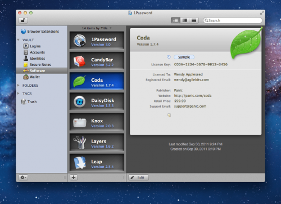Switch to the first layout view
The height and width of the screenshot is (204, 281).
(x=175, y=20)
